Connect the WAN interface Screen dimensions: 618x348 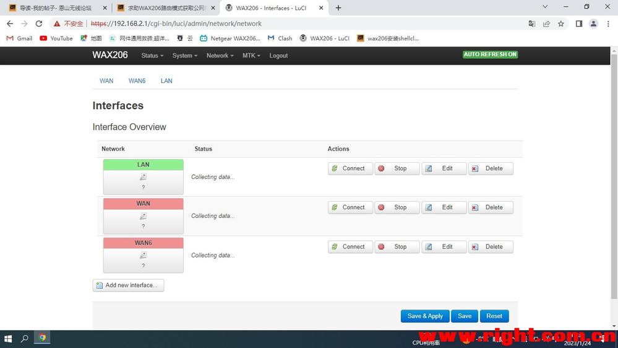point(350,207)
